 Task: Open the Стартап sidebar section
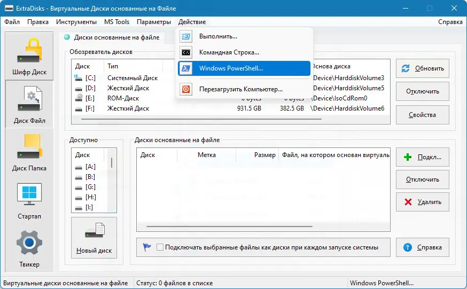coord(29,201)
